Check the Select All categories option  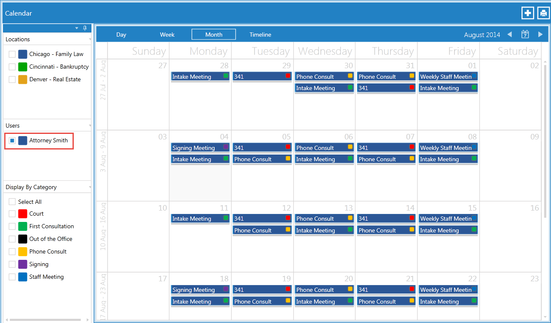12,202
